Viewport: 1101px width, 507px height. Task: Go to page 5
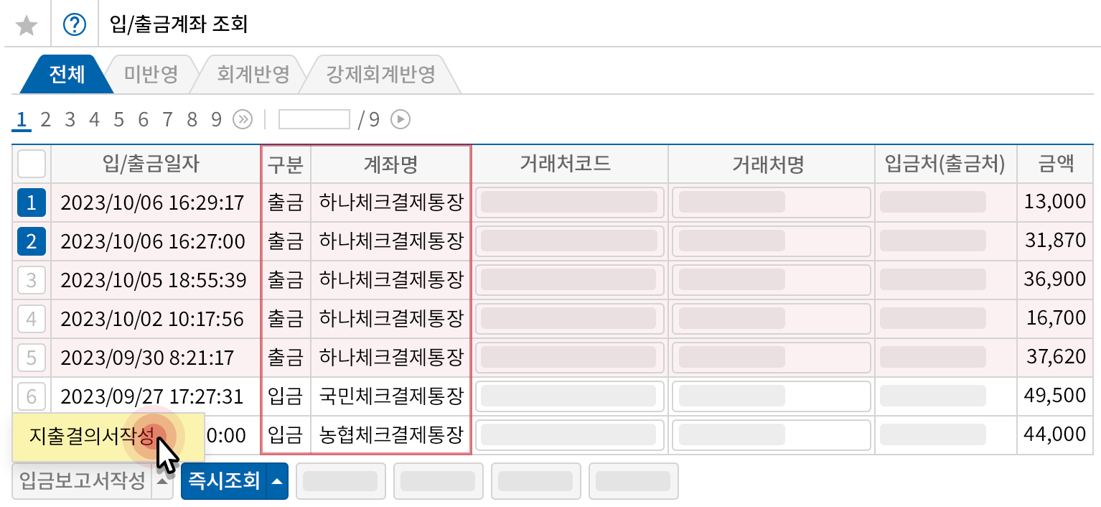point(118,119)
